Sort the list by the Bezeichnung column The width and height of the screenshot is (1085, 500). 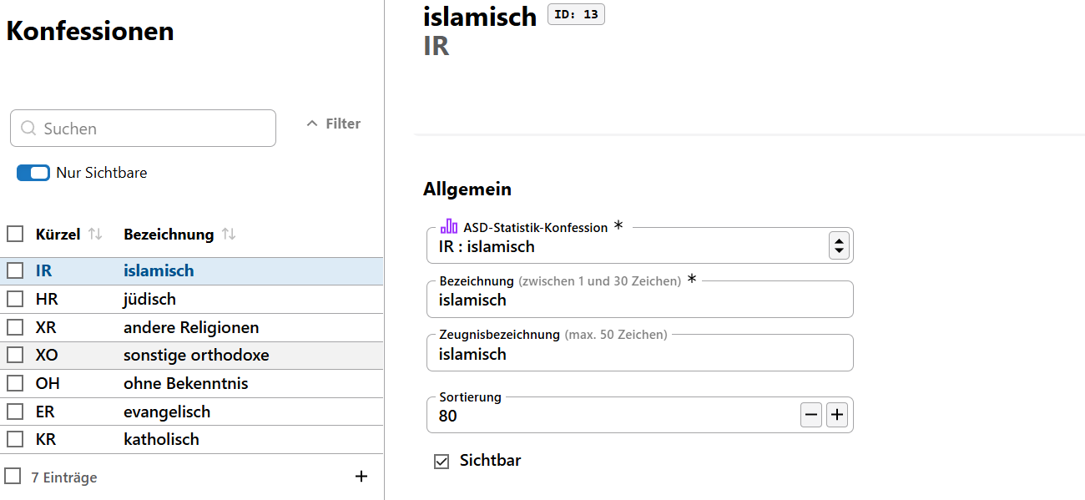click(229, 234)
